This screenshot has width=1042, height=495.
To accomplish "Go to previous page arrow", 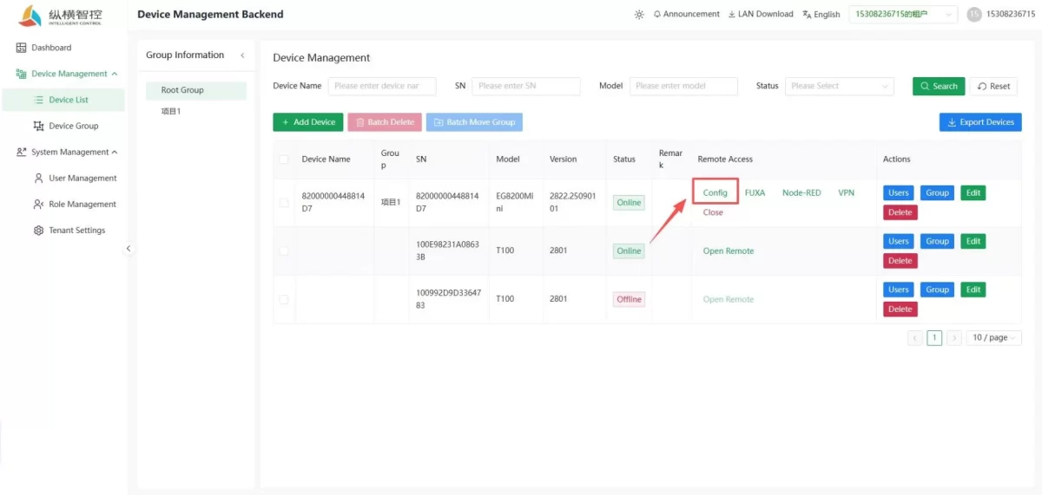I will point(914,338).
